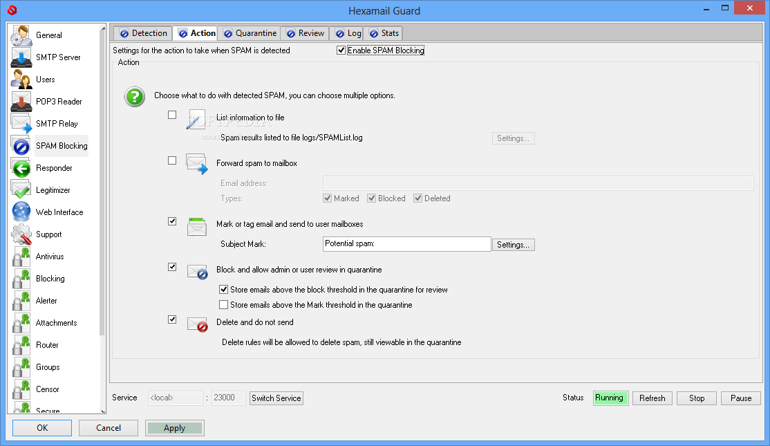Toggle Store emails above block threshold
The image size is (770, 446).
pos(223,289)
